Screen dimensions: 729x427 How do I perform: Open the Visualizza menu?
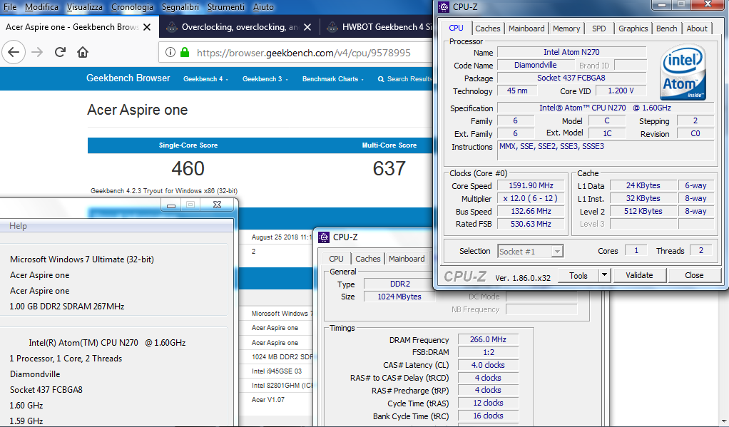coord(85,7)
